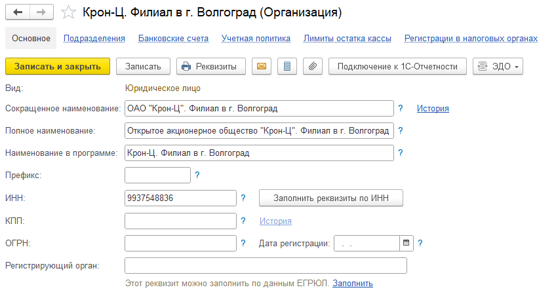Add to favorites with the star icon
The height and width of the screenshot is (296, 556).
(x=68, y=12)
